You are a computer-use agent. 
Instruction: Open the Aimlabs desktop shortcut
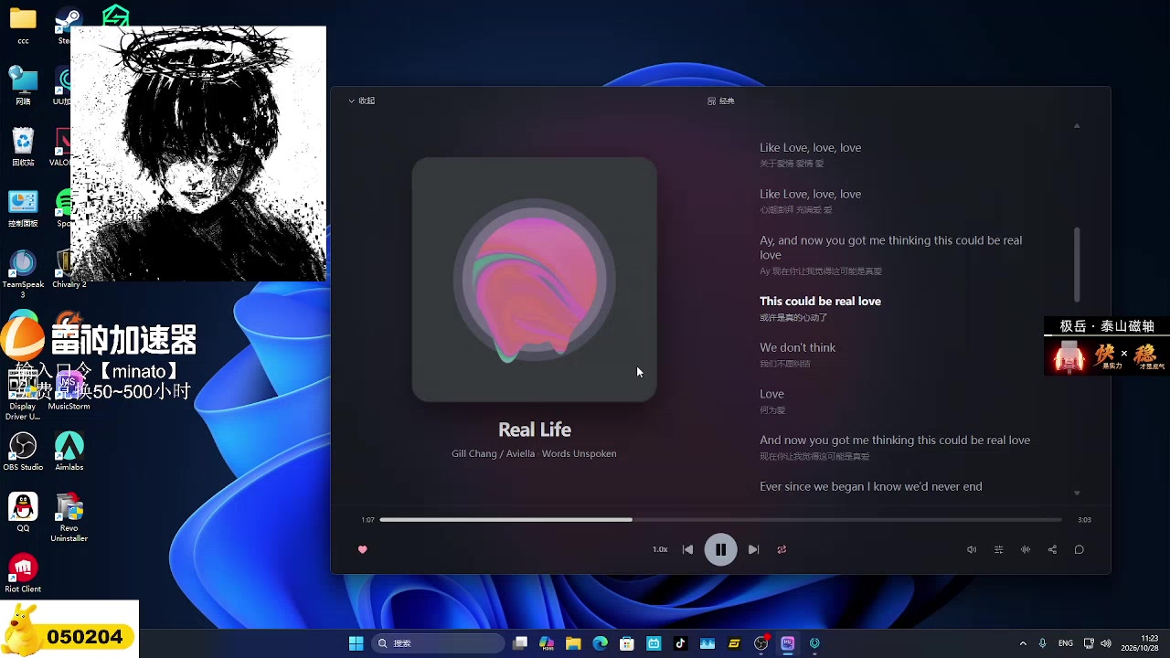69,452
